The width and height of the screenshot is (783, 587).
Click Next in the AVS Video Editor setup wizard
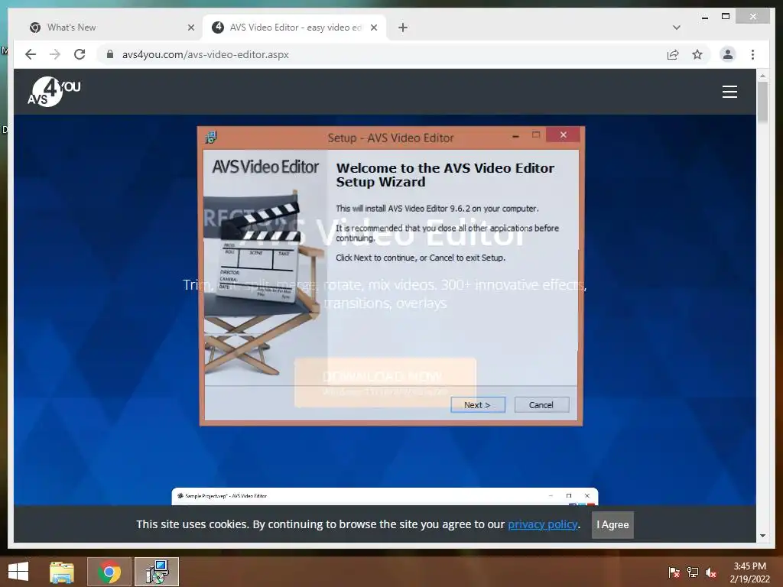[x=477, y=405]
